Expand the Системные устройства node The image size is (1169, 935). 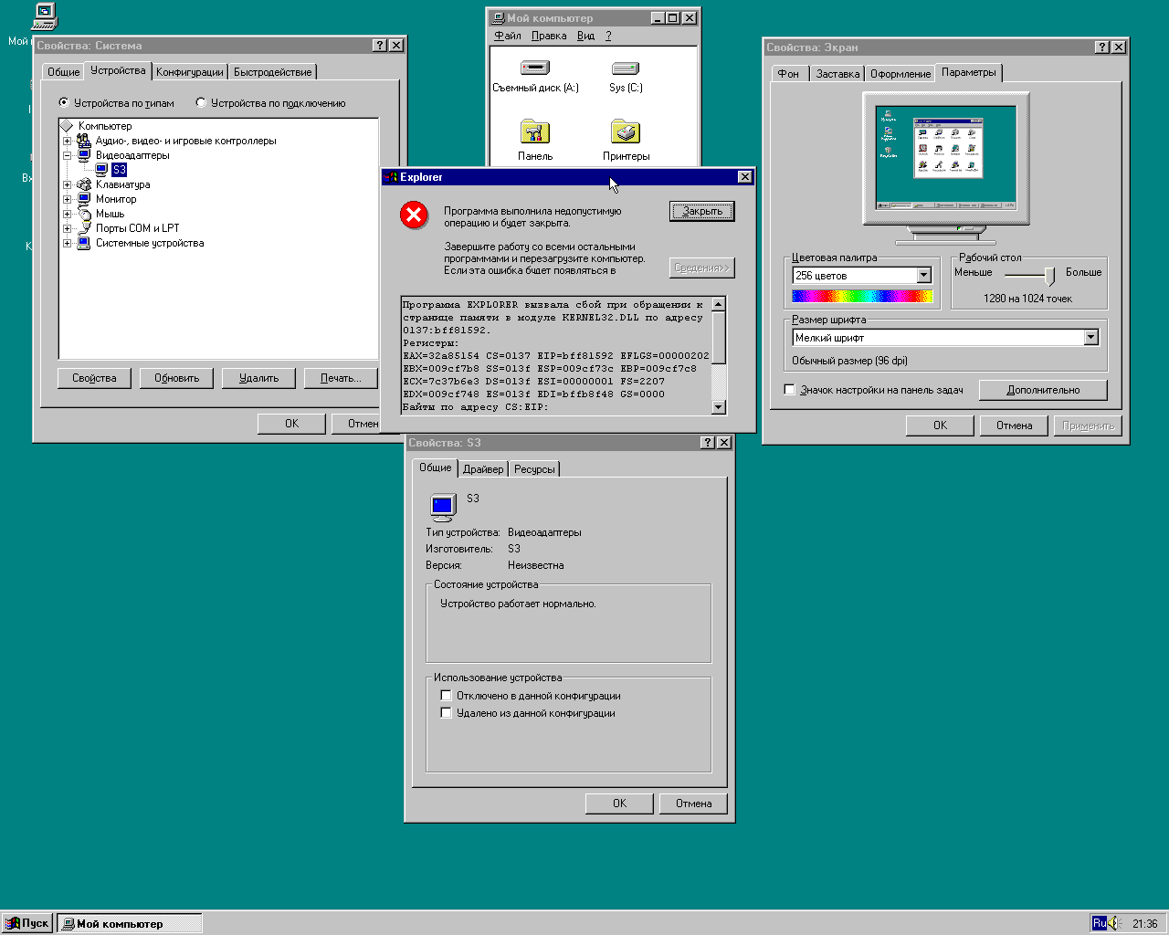(67, 243)
